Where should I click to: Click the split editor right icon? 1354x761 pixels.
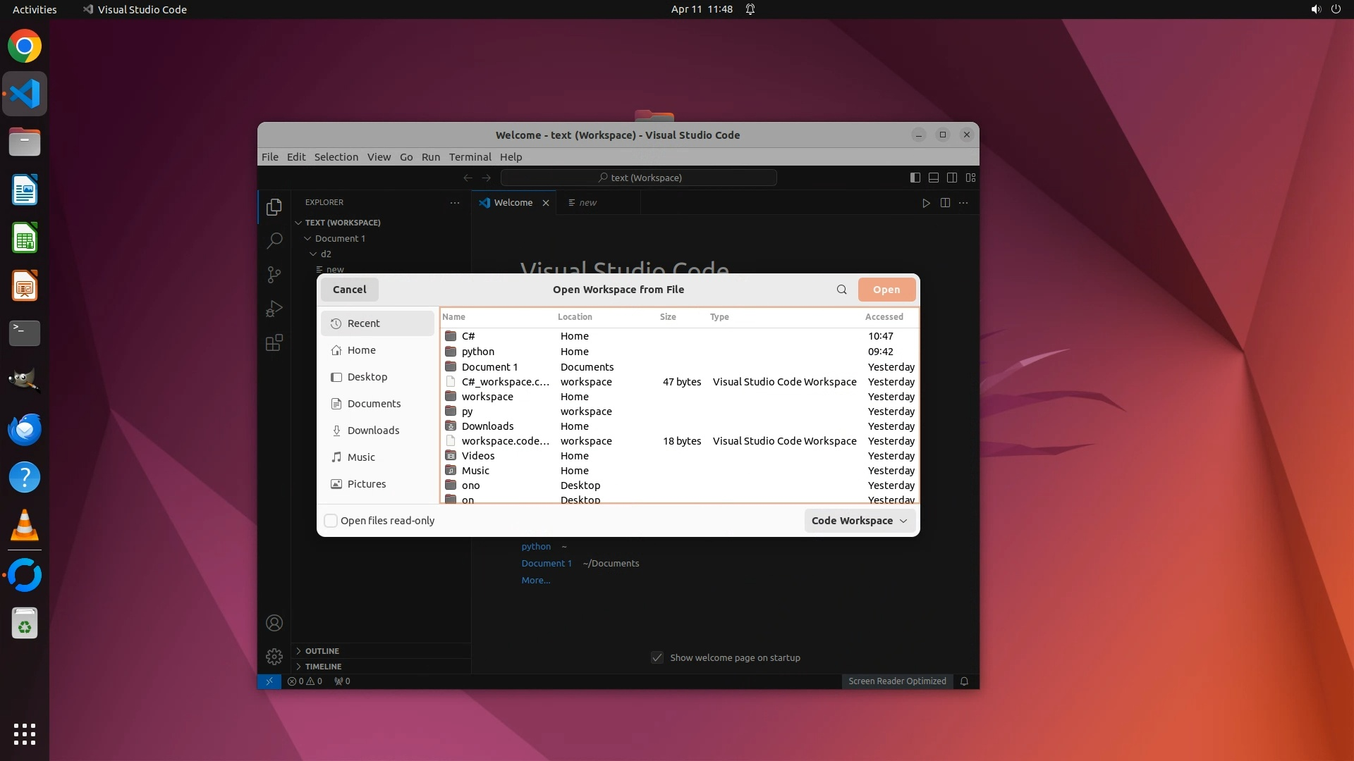(945, 203)
